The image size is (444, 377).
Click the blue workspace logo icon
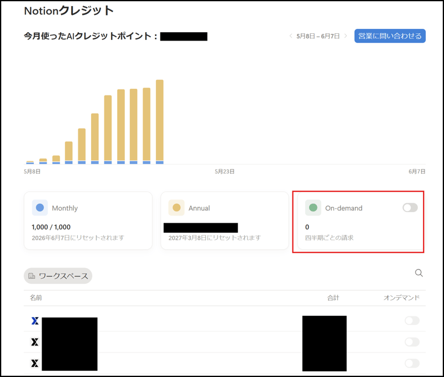35,320
